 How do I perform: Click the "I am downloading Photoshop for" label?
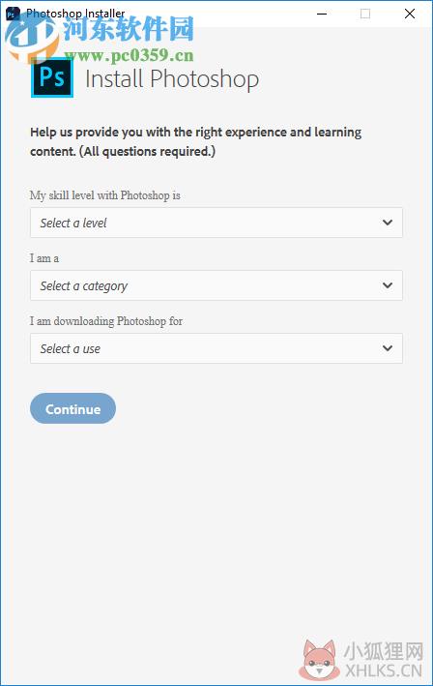(106, 321)
